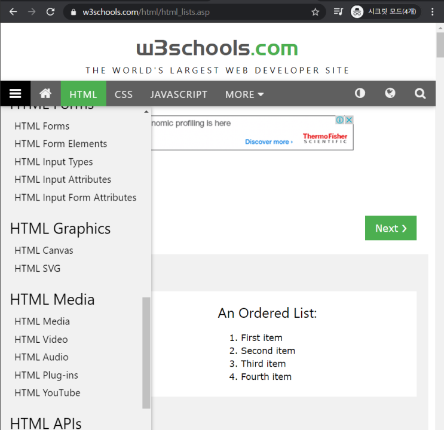444x430 pixels.
Task: Open the media control icon in toolbar
Action: pos(338,12)
